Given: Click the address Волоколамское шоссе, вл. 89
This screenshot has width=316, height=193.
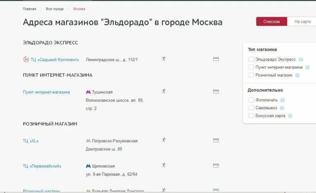Looking at the screenshot, I should point(114,100).
